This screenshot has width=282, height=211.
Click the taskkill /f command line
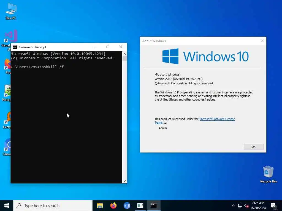[x=37, y=67]
